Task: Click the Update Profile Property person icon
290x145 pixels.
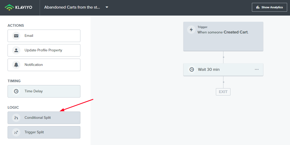Action: click(16, 50)
